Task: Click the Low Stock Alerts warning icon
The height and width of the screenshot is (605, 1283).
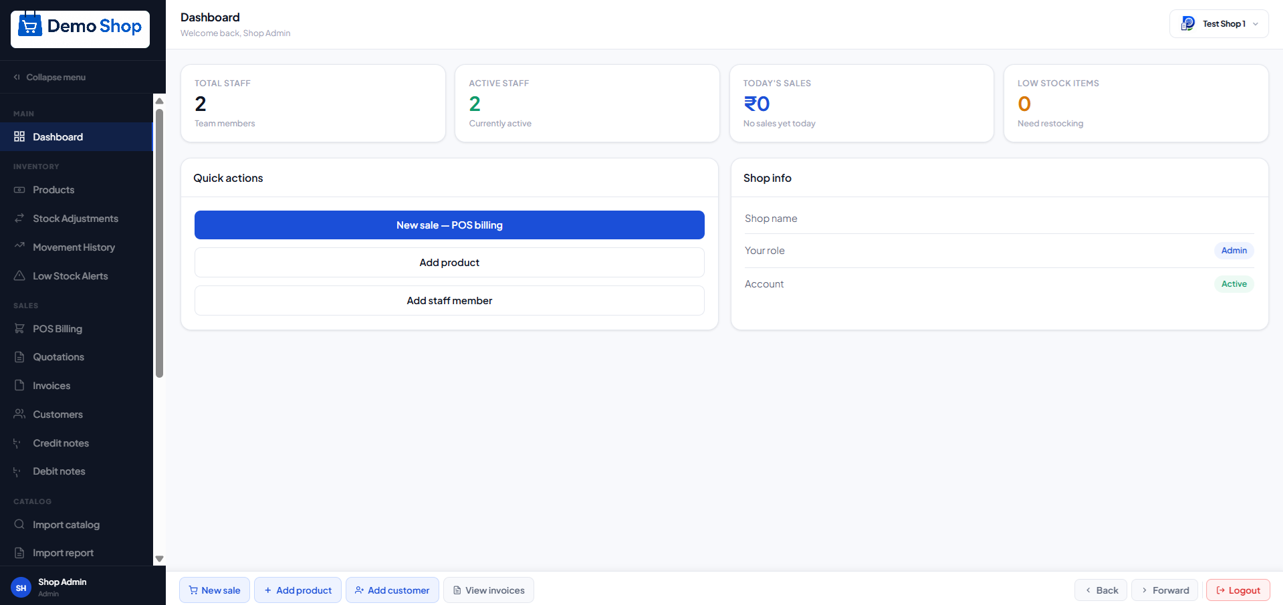Action: pos(19,275)
